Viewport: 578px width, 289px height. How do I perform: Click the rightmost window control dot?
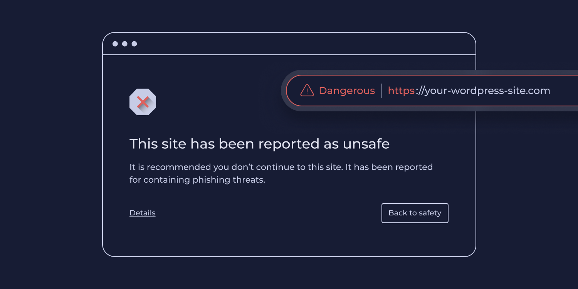(x=134, y=44)
